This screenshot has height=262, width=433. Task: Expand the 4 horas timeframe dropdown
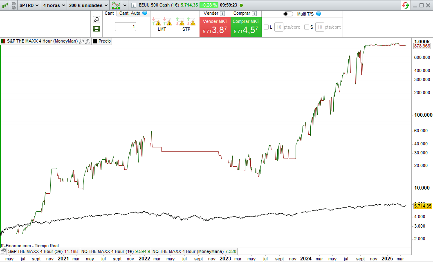tap(53, 5)
